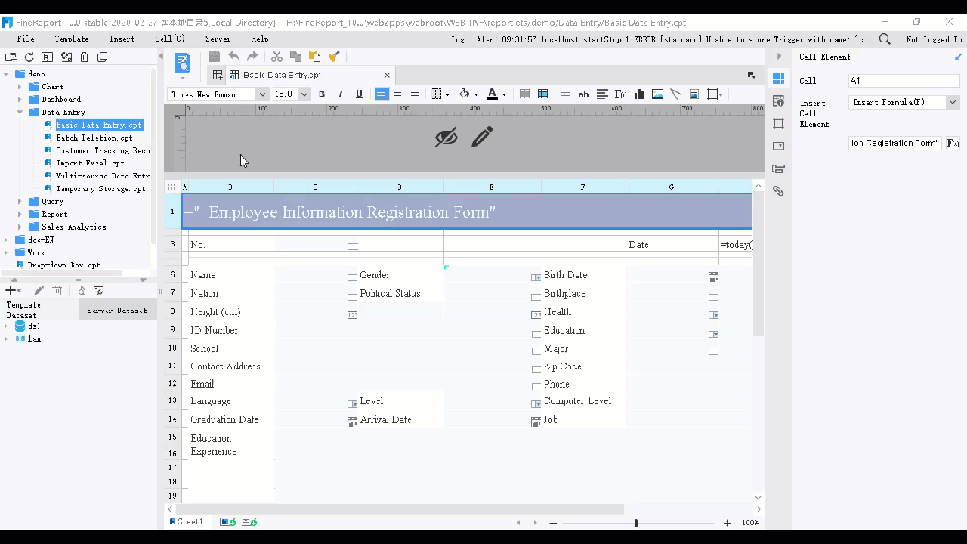Open the font size 18.0 dropdown

[x=304, y=94]
